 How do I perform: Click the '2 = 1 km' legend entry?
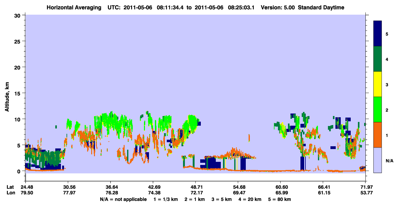(x=195, y=199)
